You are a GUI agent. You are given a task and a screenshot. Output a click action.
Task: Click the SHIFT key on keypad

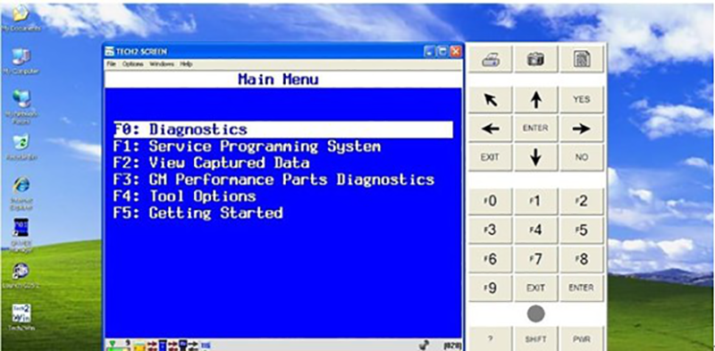[x=535, y=339]
